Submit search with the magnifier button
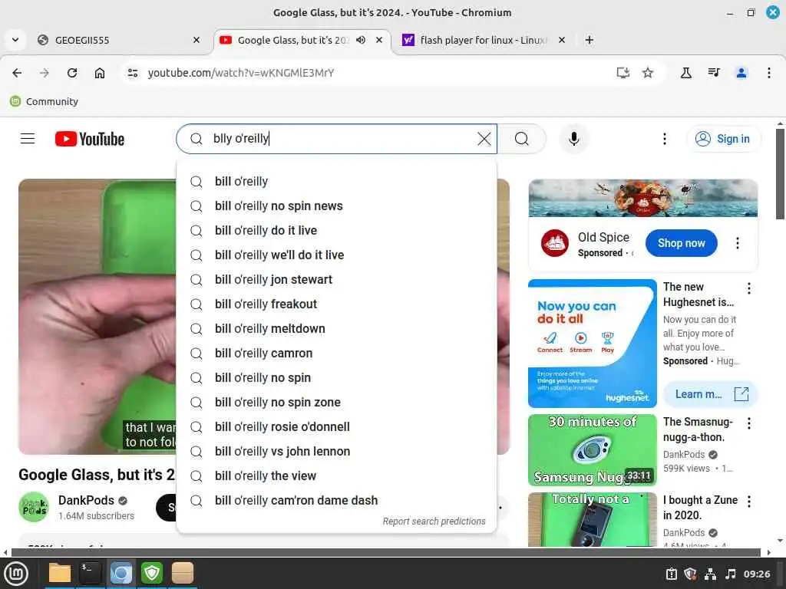 tap(522, 139)
